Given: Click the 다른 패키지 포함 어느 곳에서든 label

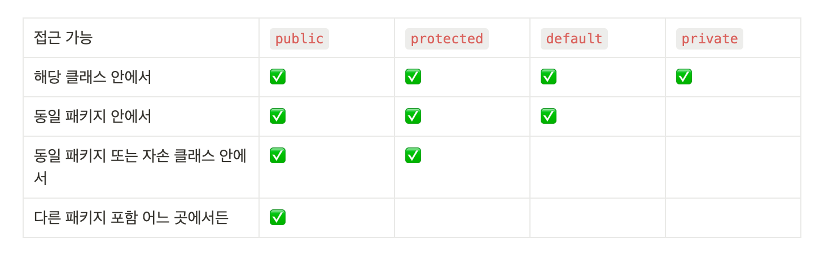Looking at the screenshot, I should [131, 218].
